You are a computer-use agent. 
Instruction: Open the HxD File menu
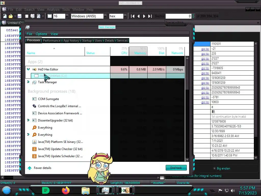tap(10, 9)
